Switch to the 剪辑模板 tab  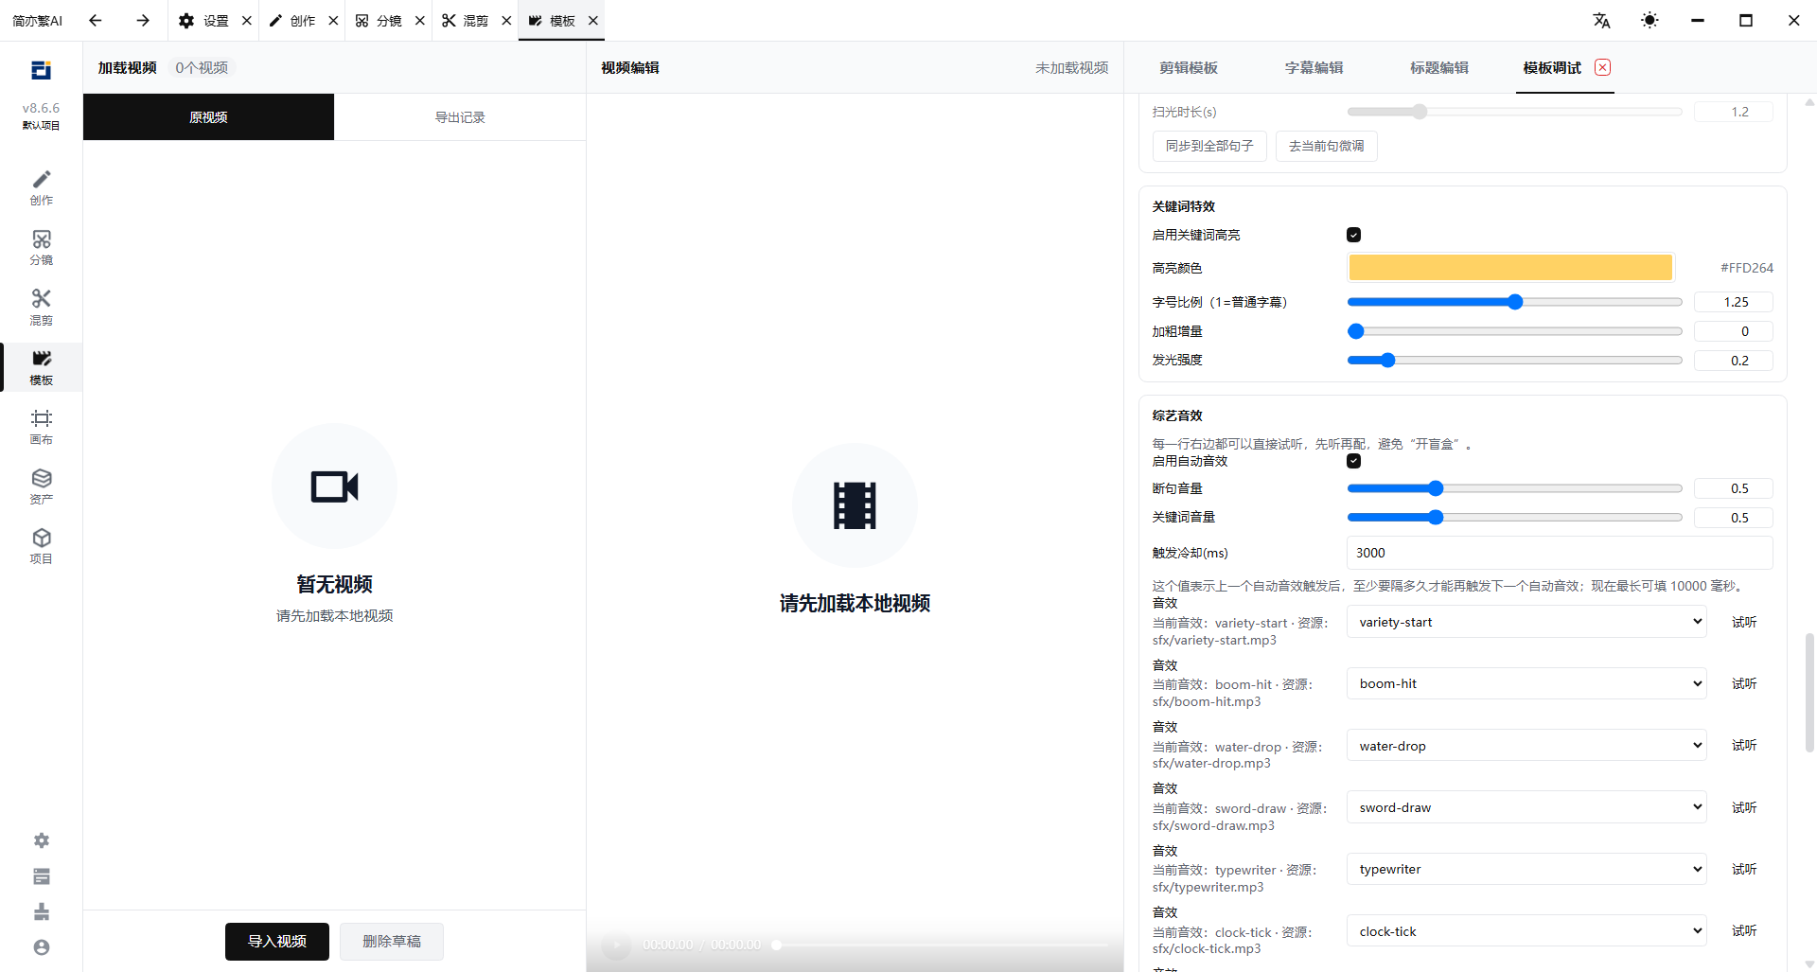pyautogui.click(x=1189, y=67)
